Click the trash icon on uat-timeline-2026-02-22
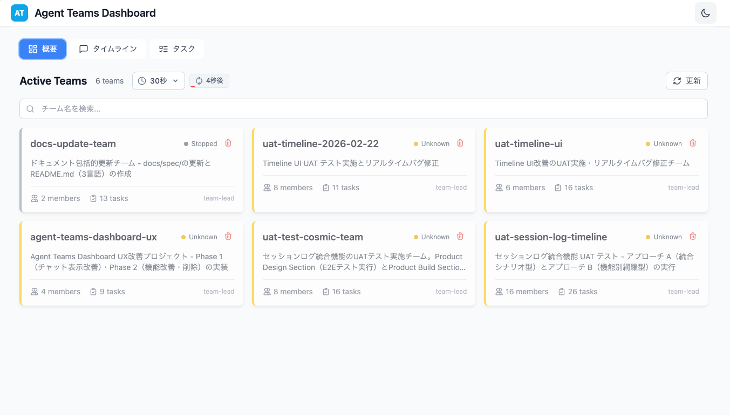This screenshot has width=730, height=415. point(460,143)
